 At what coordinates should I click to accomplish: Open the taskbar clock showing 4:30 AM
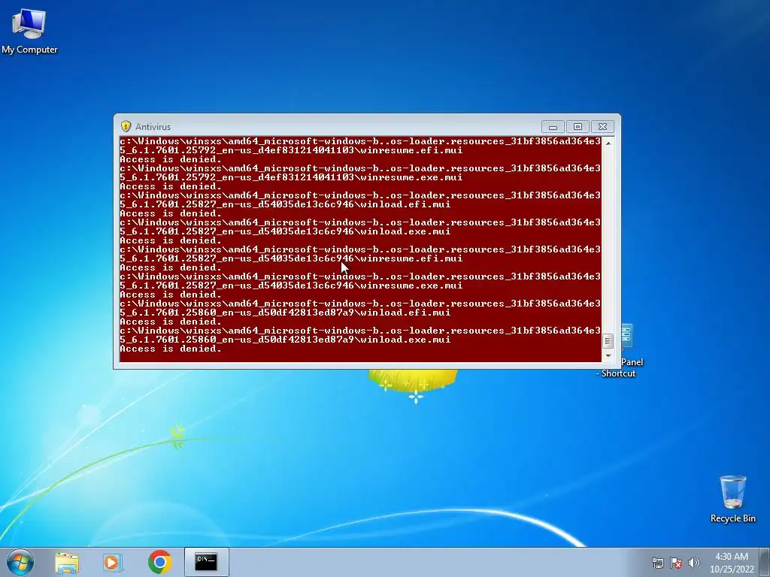click(731, 557)
